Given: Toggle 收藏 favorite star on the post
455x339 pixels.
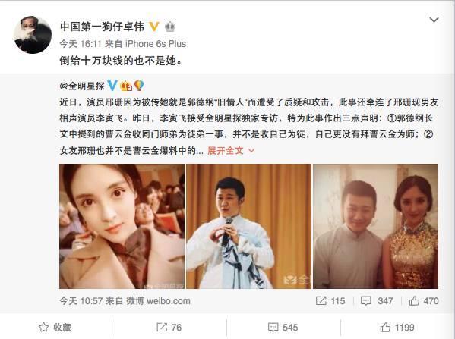Looking at the screenshot, I should click(x=55, y=328).
